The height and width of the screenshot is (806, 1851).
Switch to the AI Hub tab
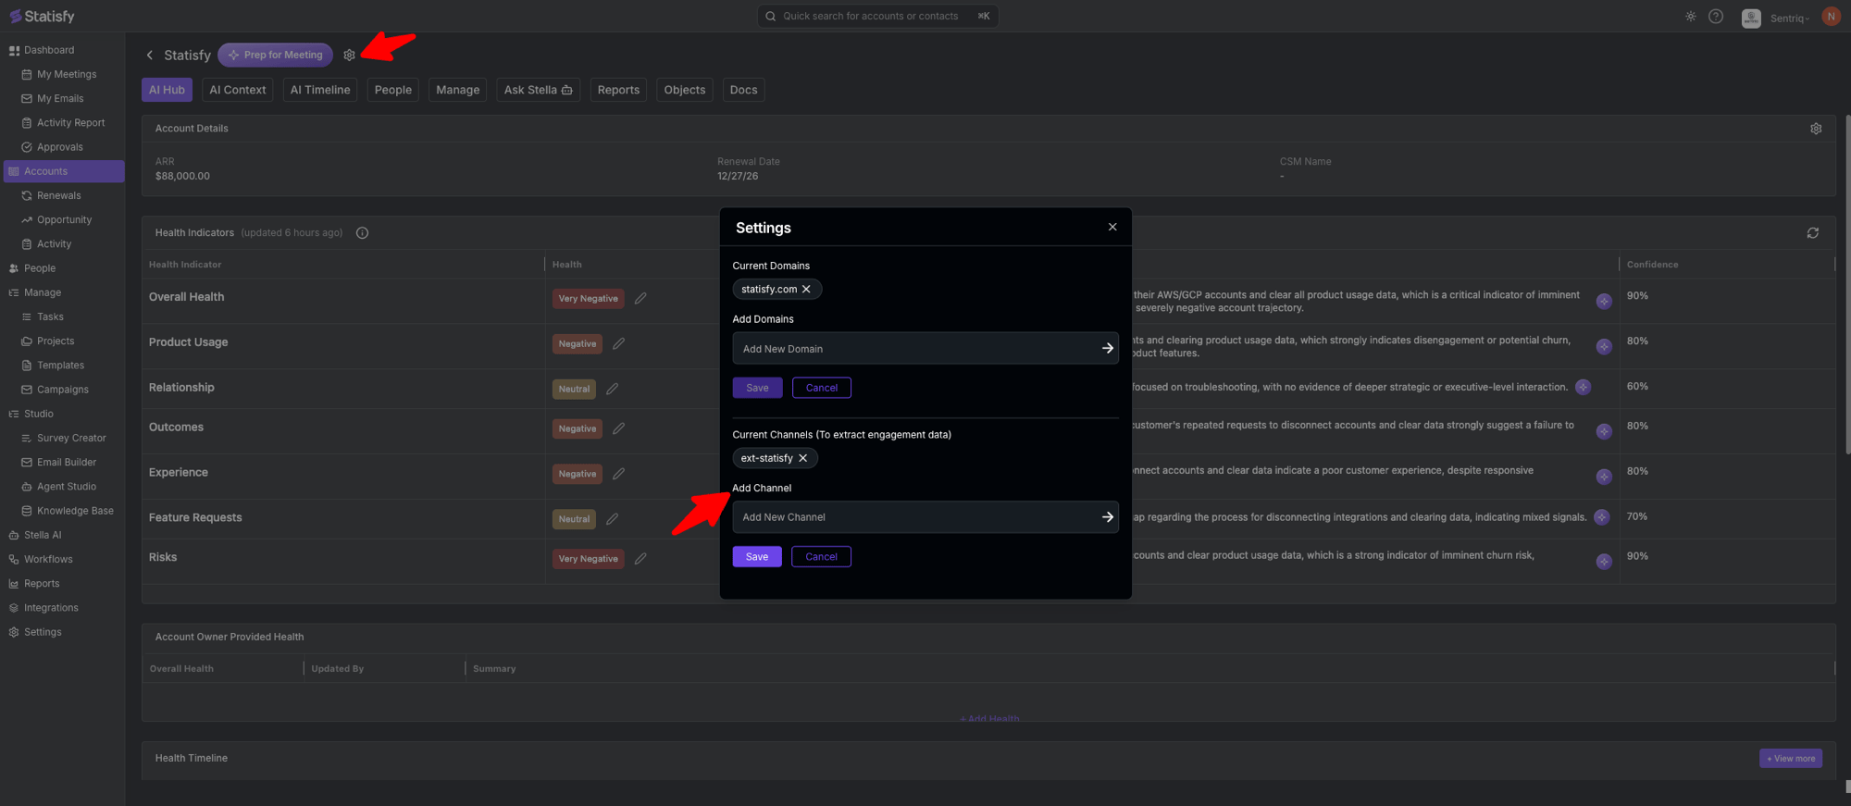point(167,90)
